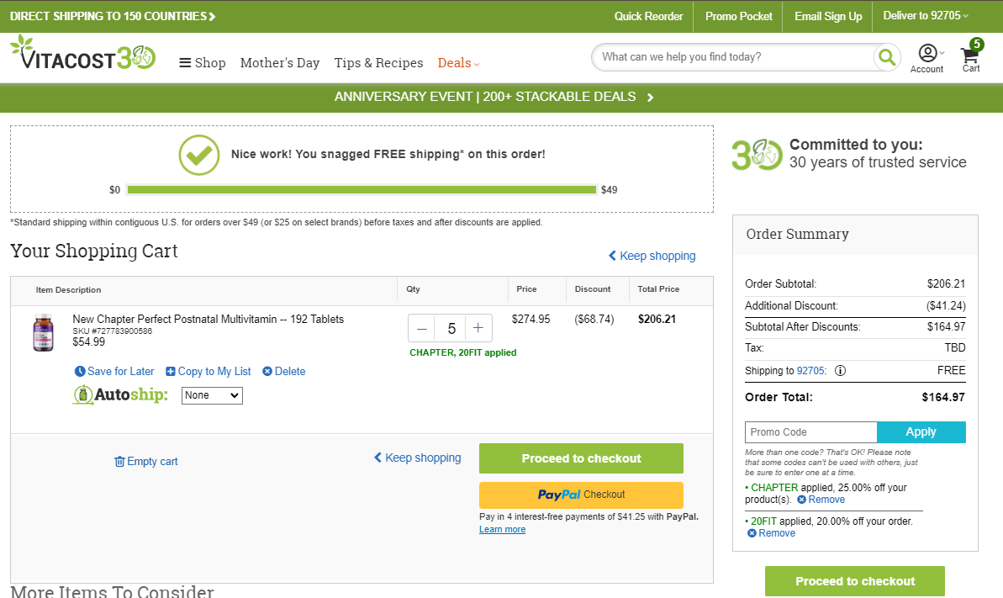Viewport: 1003px width, 598px height.
Task: Click the search magnifier icon
Action: coord(887,57)
